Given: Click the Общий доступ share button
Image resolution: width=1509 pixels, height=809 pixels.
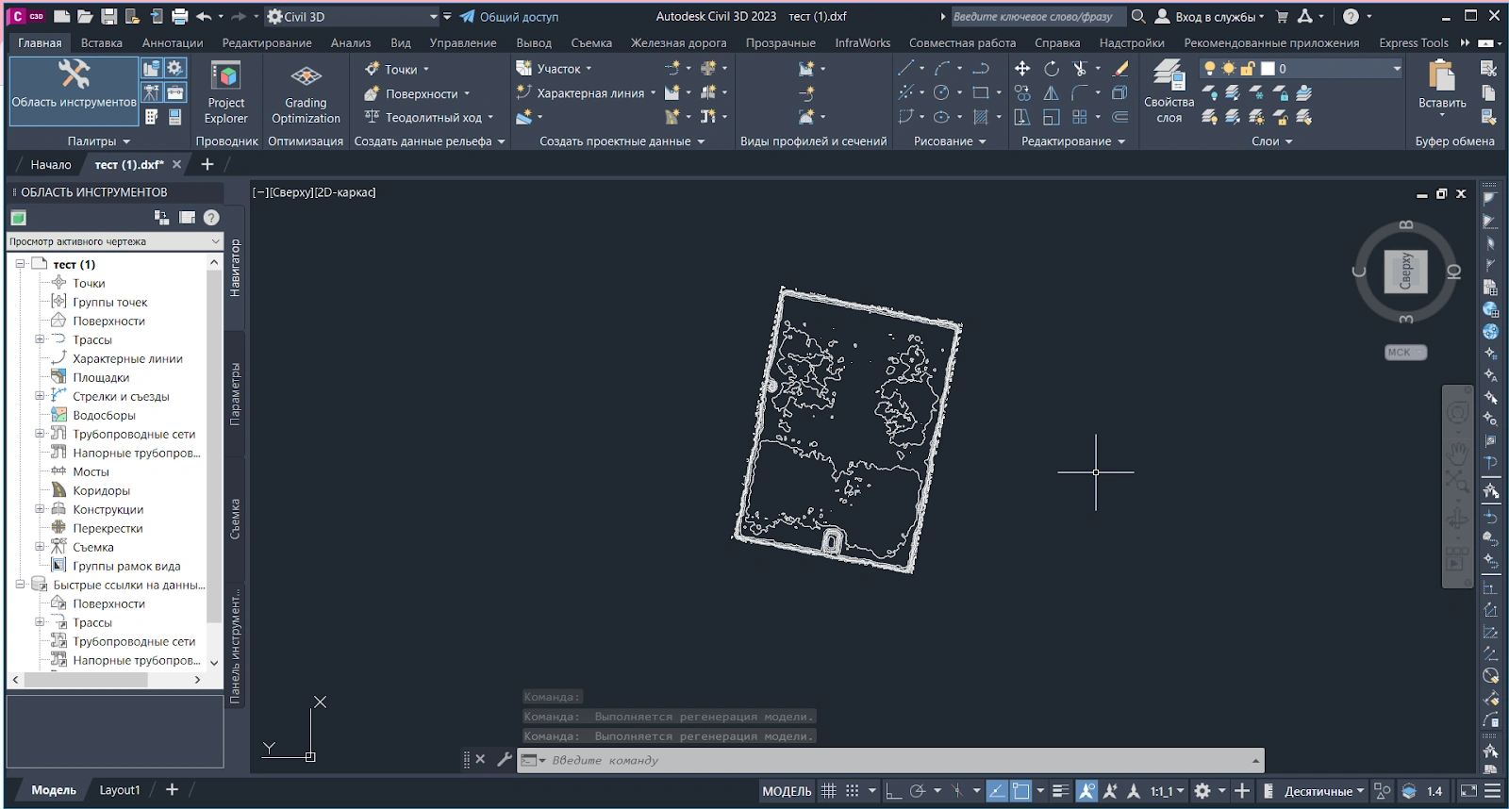Looking at the screenshot, I should [509, 16].
